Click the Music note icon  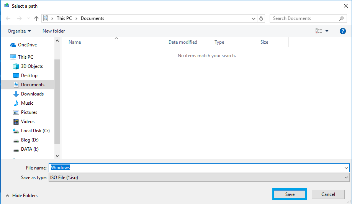[x=16, y=103]
